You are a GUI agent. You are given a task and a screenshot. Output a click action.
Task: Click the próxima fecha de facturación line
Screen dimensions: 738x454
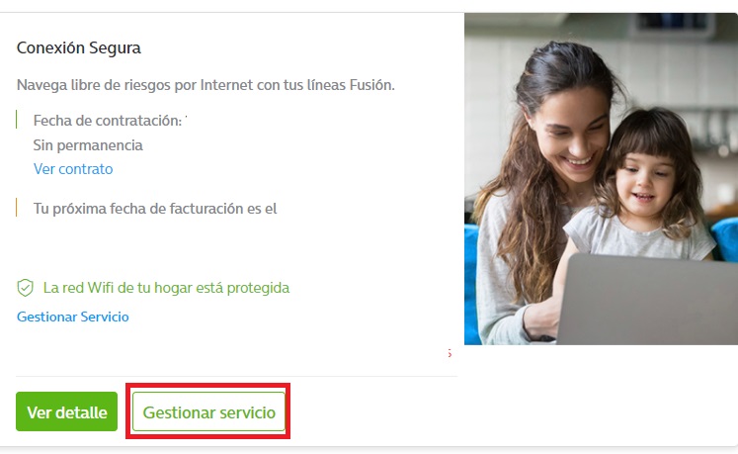tap(155, 209)
